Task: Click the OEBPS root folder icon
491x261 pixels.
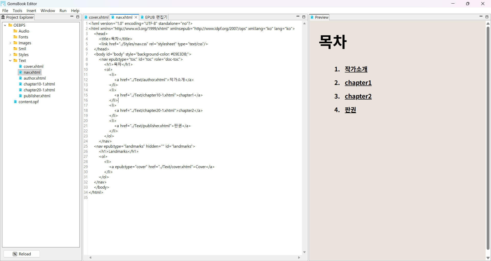Action: coord(10,25)
